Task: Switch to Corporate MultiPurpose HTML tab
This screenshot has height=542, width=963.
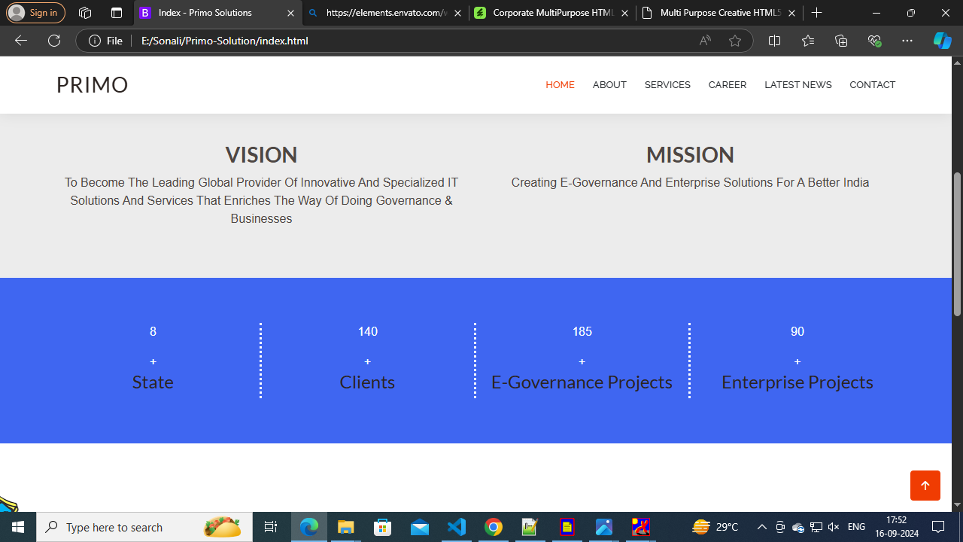Action: click(551, 13)
